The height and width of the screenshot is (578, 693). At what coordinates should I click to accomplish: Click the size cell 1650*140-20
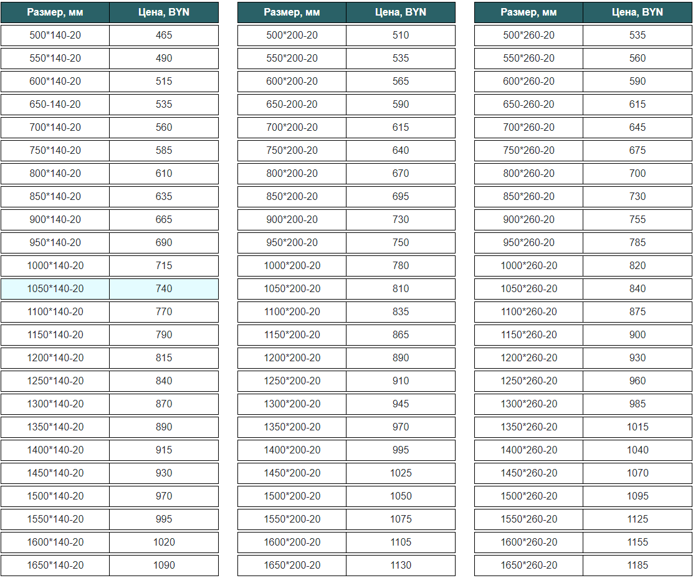click(x=55, y=565)
